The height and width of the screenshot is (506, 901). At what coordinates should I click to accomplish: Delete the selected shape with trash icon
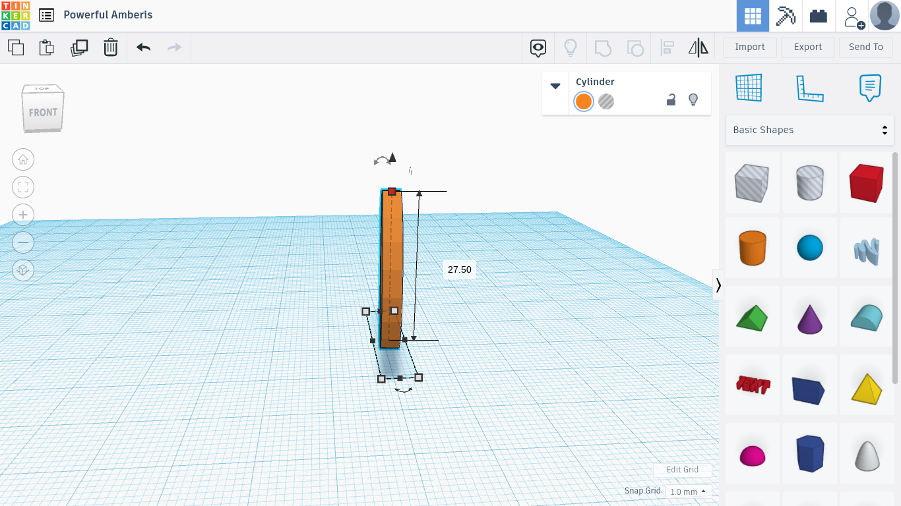tap(111, 47)
